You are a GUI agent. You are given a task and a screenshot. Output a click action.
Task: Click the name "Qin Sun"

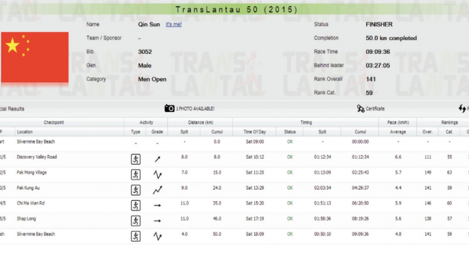(x=149, y=25)
